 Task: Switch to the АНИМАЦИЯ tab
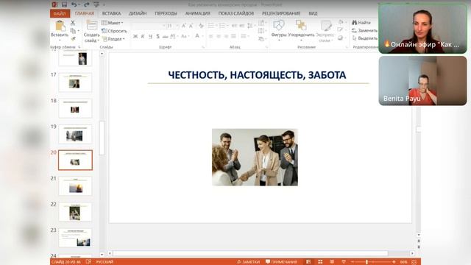[198, 13]
